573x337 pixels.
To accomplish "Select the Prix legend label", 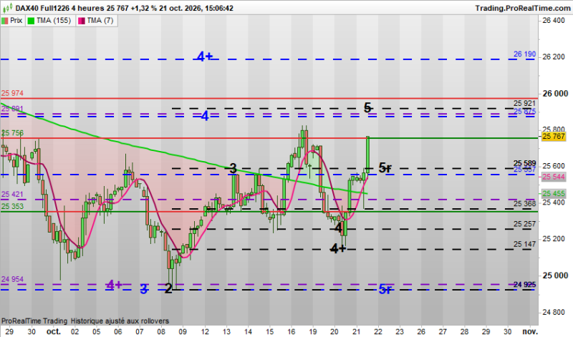I will 16,21.
